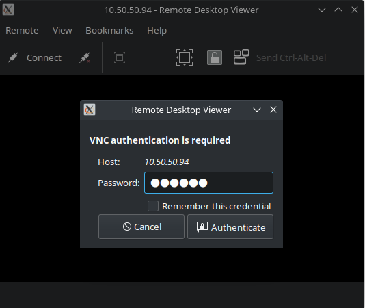Screen dimensions: 365x308
Task: Enable Remember this credential checkbox
Action: (153, 206)
